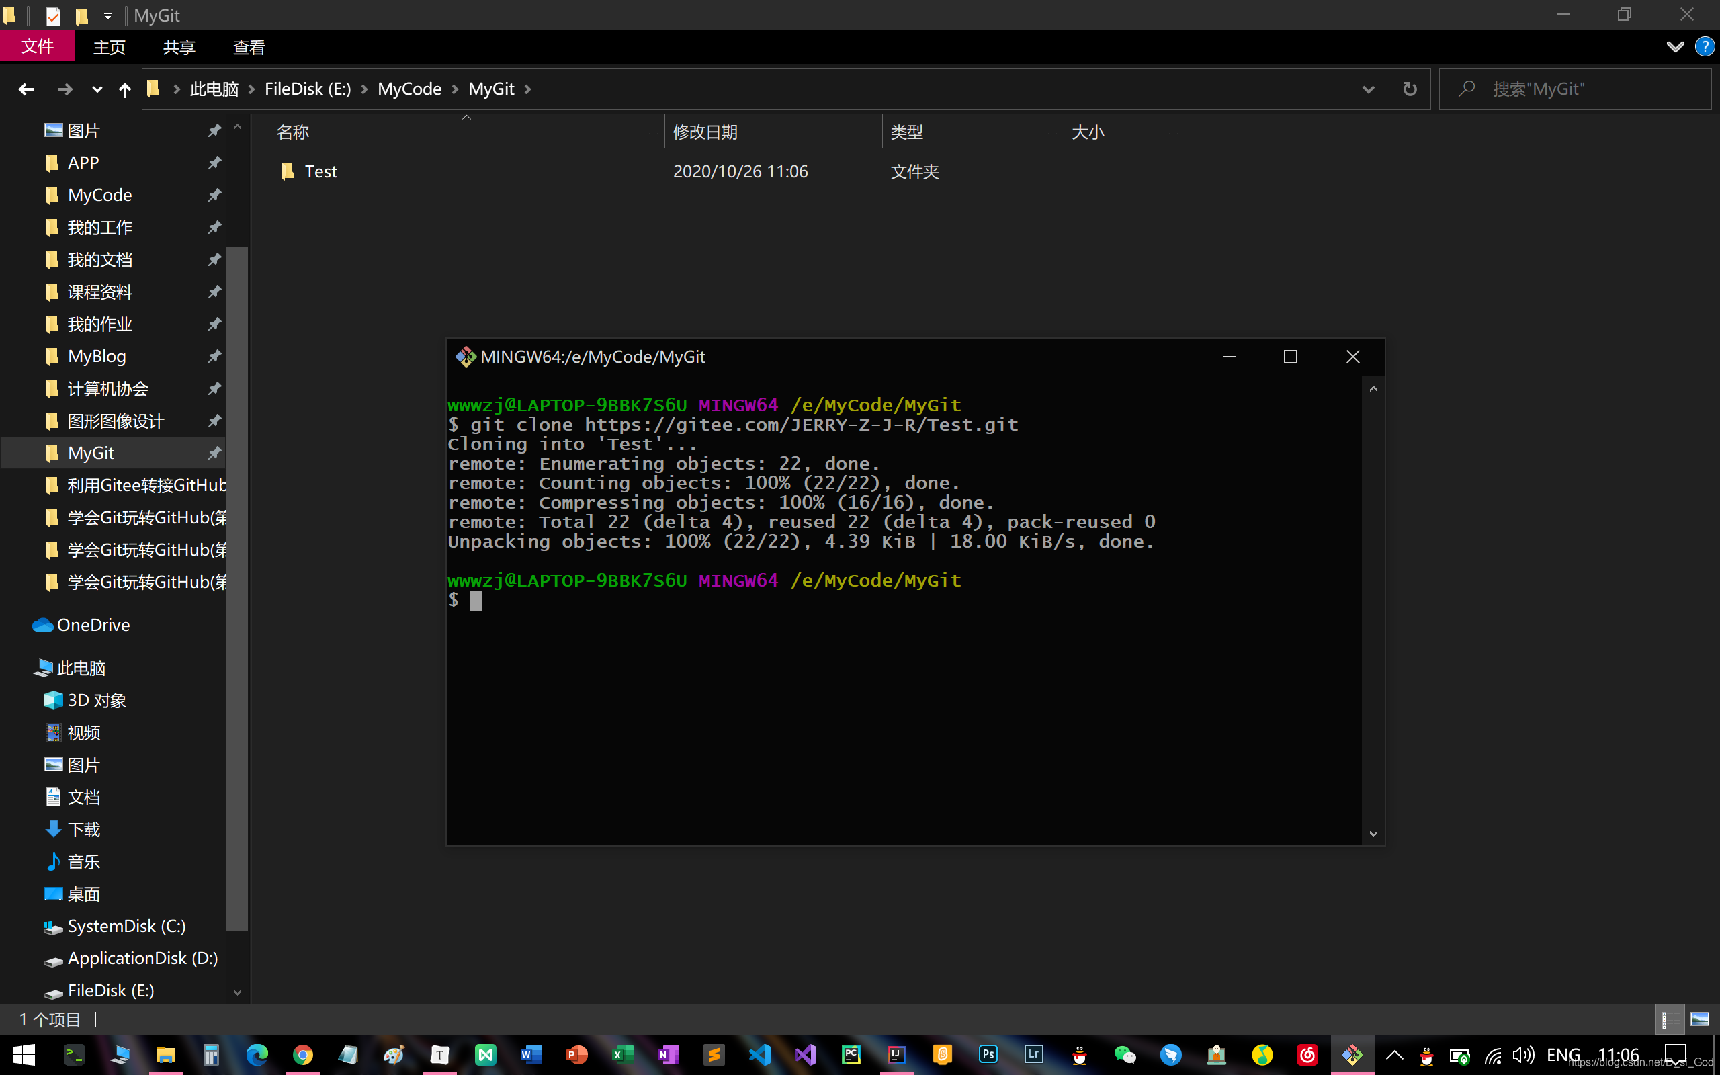
Task: Launch WeChat from the taskbar
Action: [1125, 1054]
